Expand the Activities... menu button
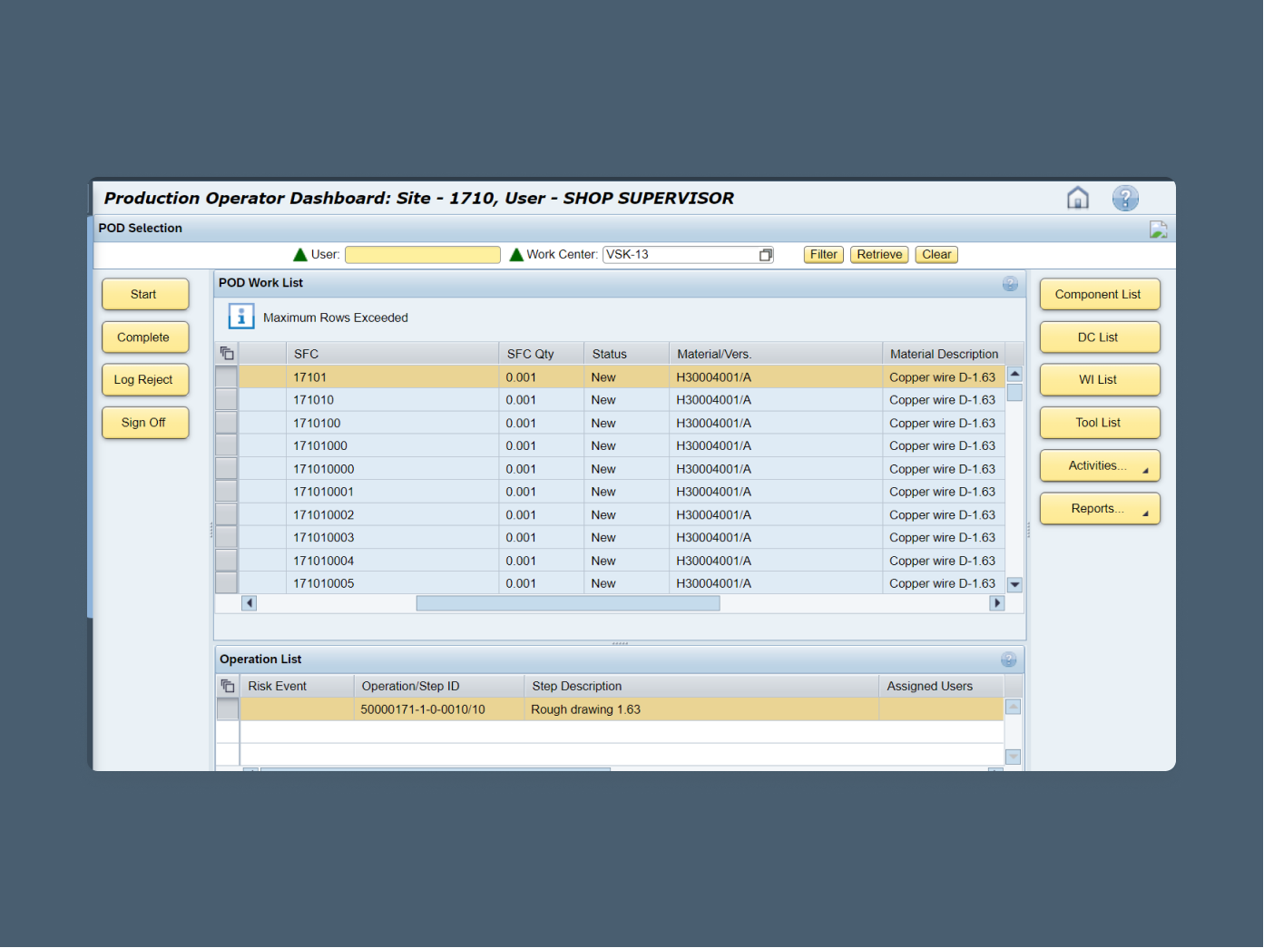The height and width of the screenshot is (948, 1264). 1100,465
